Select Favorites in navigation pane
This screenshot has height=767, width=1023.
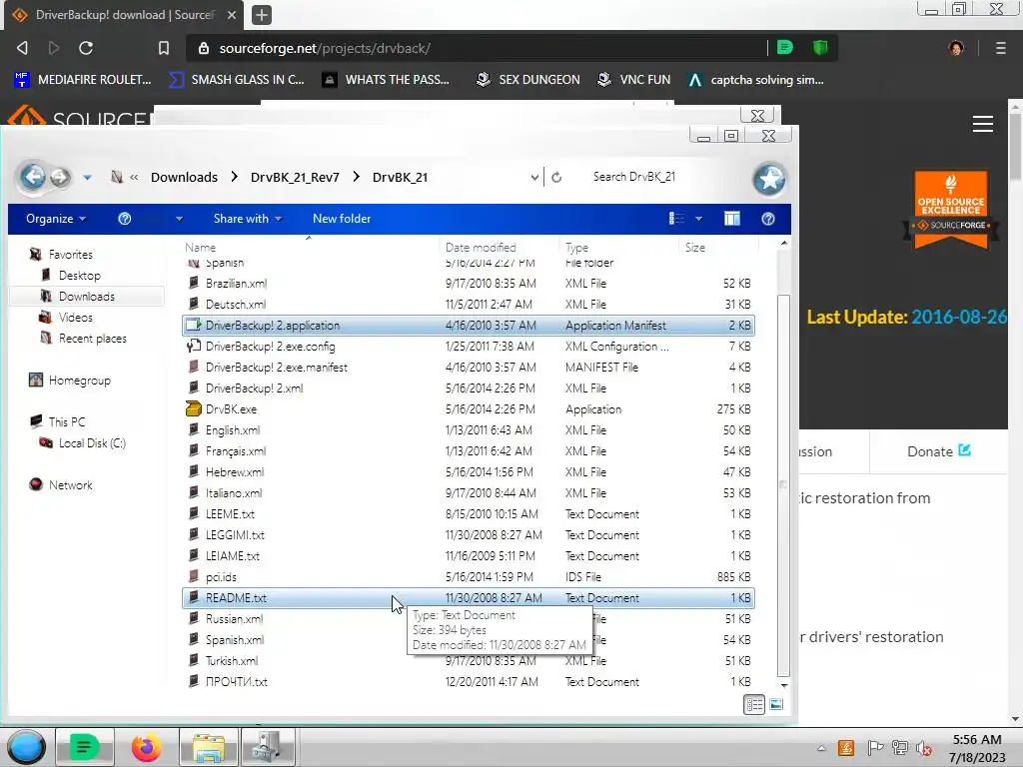tap(71, 255)
